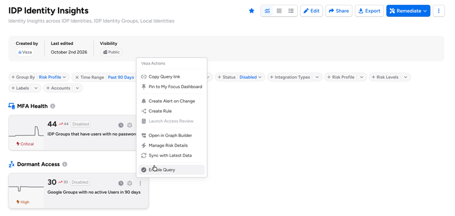This screenshot has width=455, height=216.
Task: Click the Dormant Access sleep icon
Action: [x=11, y=165]
